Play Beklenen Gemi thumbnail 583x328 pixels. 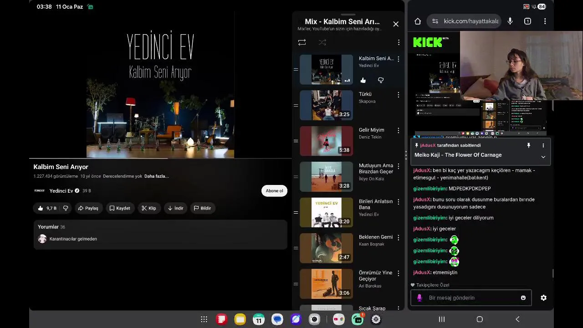pyautogui.click(x=326, y=248)
